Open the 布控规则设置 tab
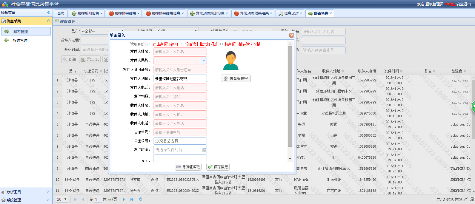 pyautogui.click(x=86, y=13)
